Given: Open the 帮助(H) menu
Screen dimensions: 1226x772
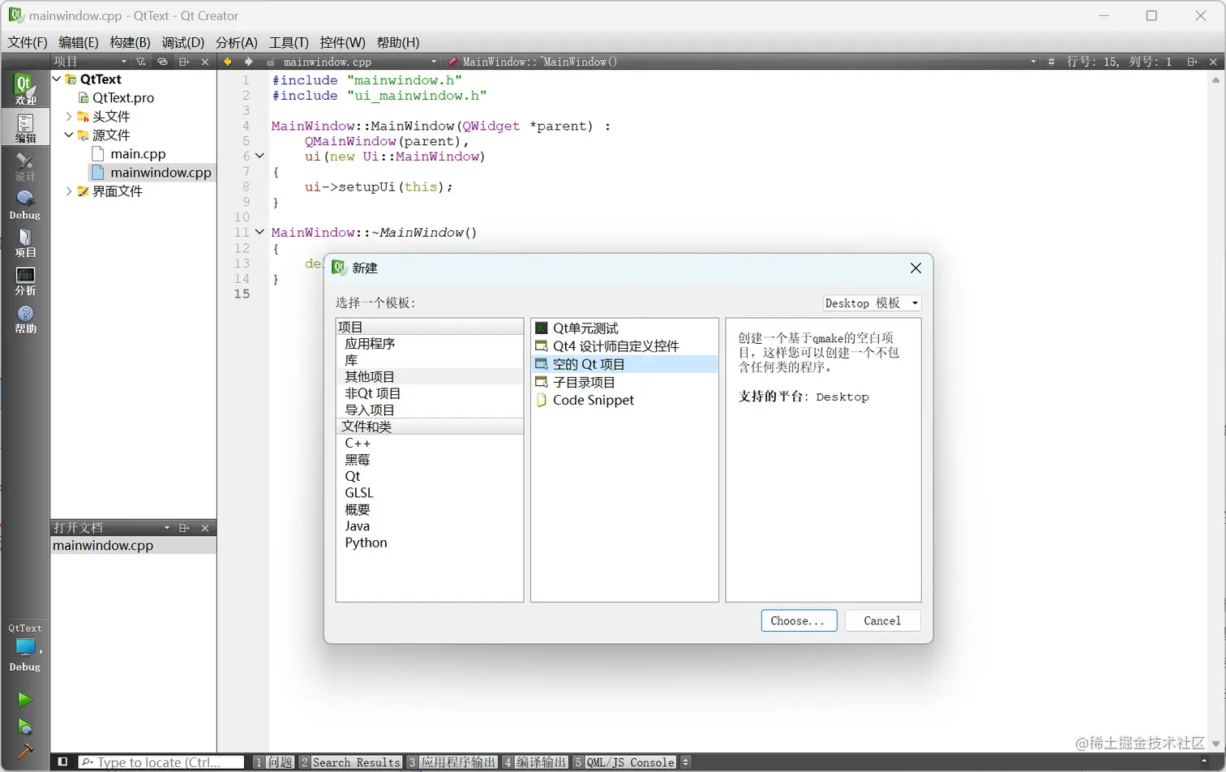Looking at the screenshot, I should (x=398, y=42).
